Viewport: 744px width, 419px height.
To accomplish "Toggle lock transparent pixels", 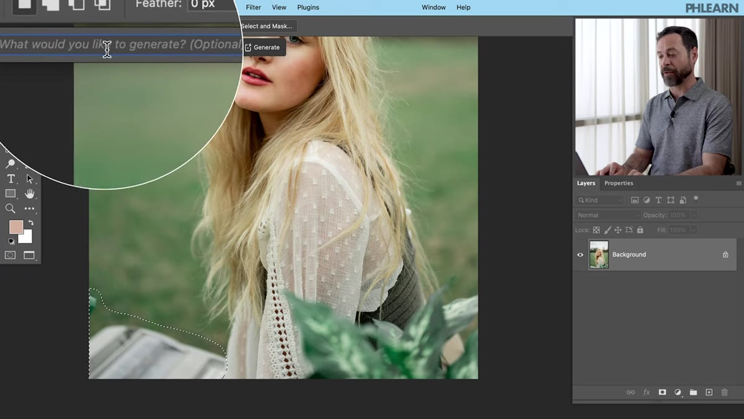I will pos(596,230).
